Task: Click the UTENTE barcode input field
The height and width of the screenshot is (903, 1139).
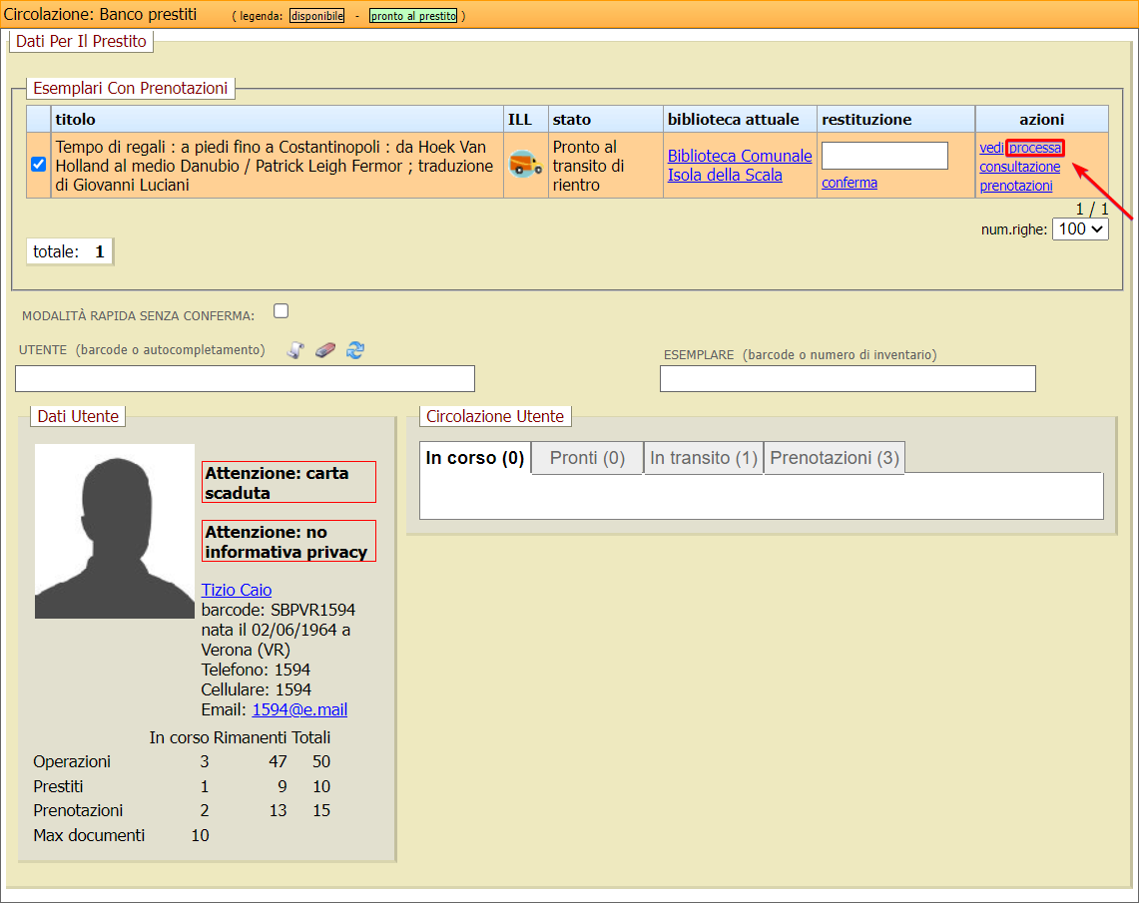Action: (245, 379)
